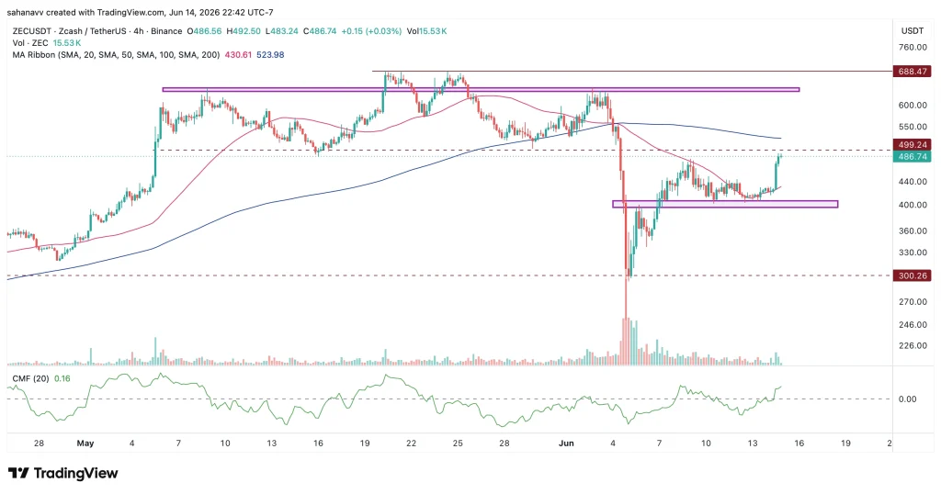Select the lower purple support zone near 400

point(725,205)
